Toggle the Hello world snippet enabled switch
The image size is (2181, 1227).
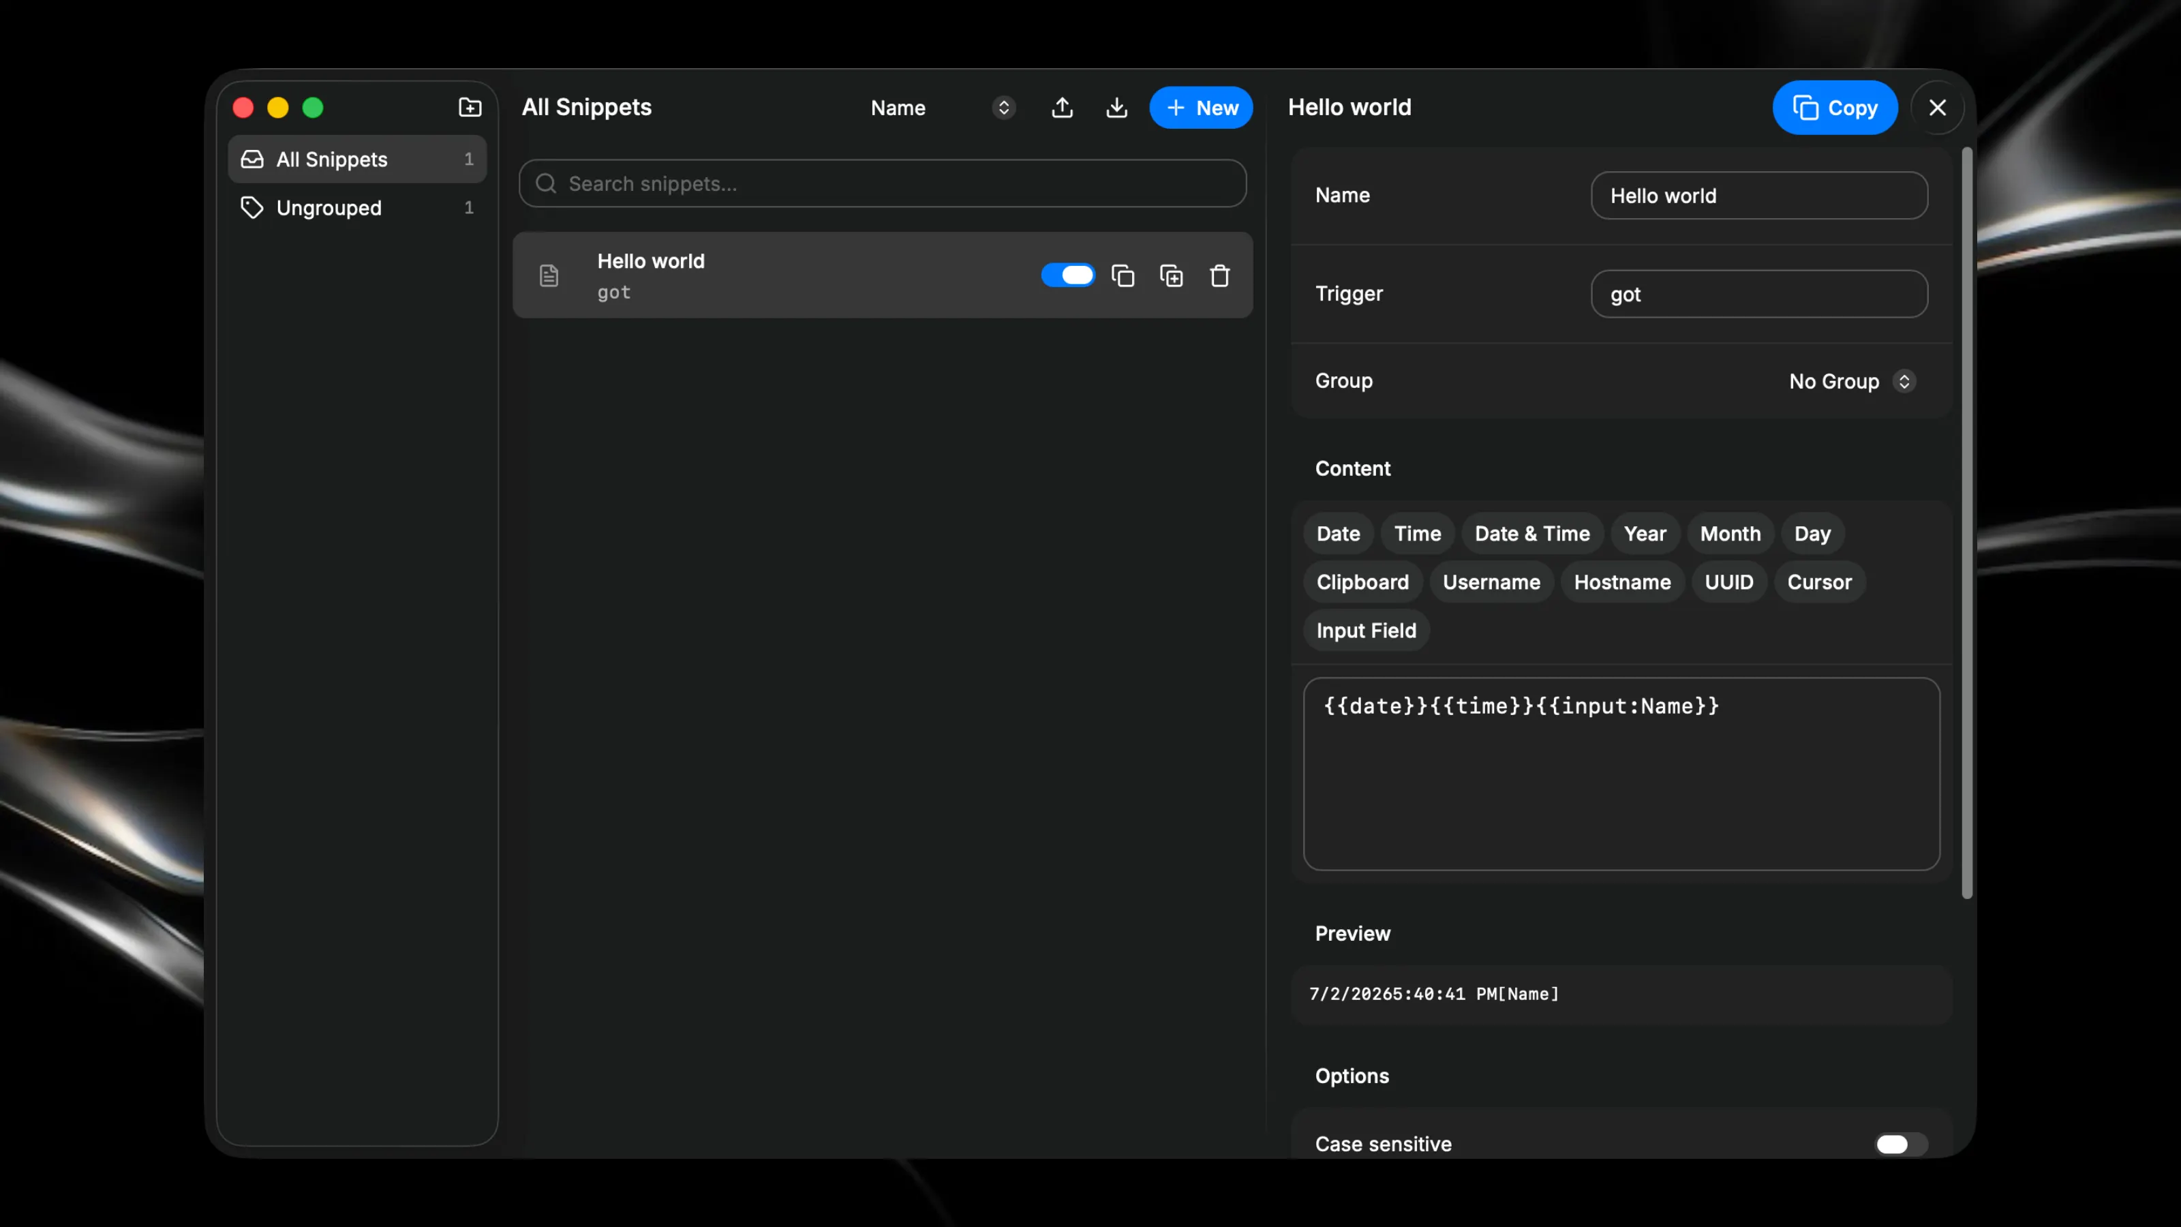pos(1067,275)
